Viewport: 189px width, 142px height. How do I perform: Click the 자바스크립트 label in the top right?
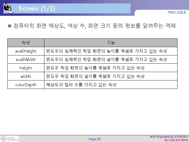point(177,12)
